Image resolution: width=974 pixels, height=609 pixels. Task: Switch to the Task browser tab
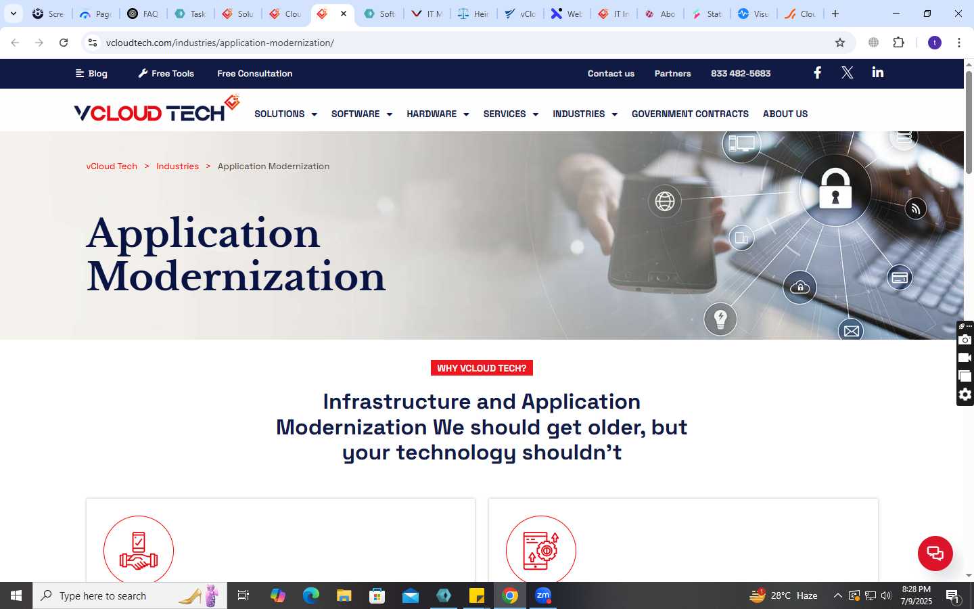pos(191,14)
